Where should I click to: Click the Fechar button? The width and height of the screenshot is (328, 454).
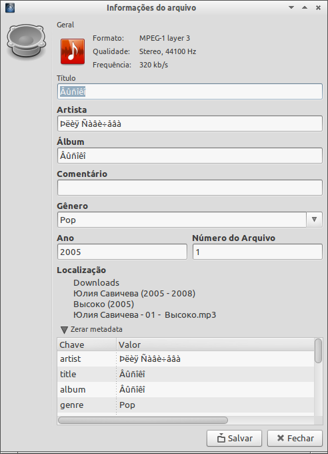[295, 439]
